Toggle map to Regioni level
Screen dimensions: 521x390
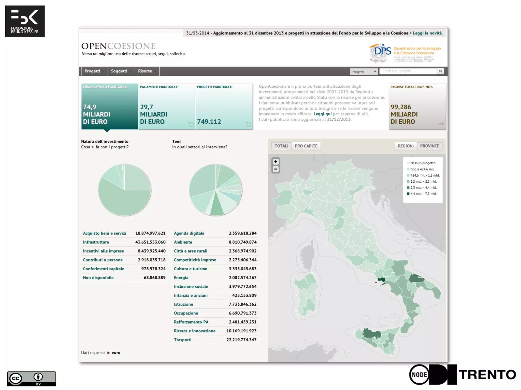pyautogui.click(x=406, y=146)
